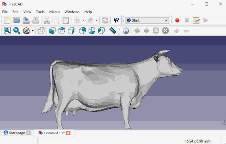Zoom in with plus icon
The image size is (226, 144).
(x=177, y=31)
